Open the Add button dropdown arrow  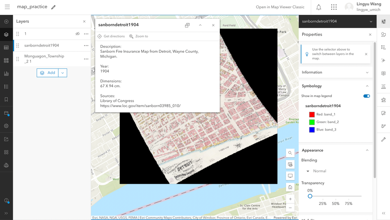pyautogui.click(x=63, y=73)
